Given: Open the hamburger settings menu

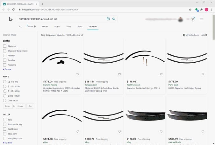Looking at the screenshot, I should (x=201, y=19).
